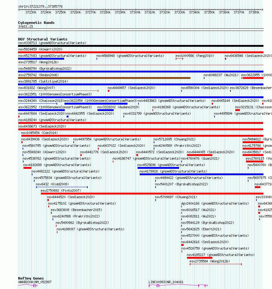
Task: Click nsv6444520 (Sedlazeck2020) label
Action: pyautogui.click(x=71, y=197)
